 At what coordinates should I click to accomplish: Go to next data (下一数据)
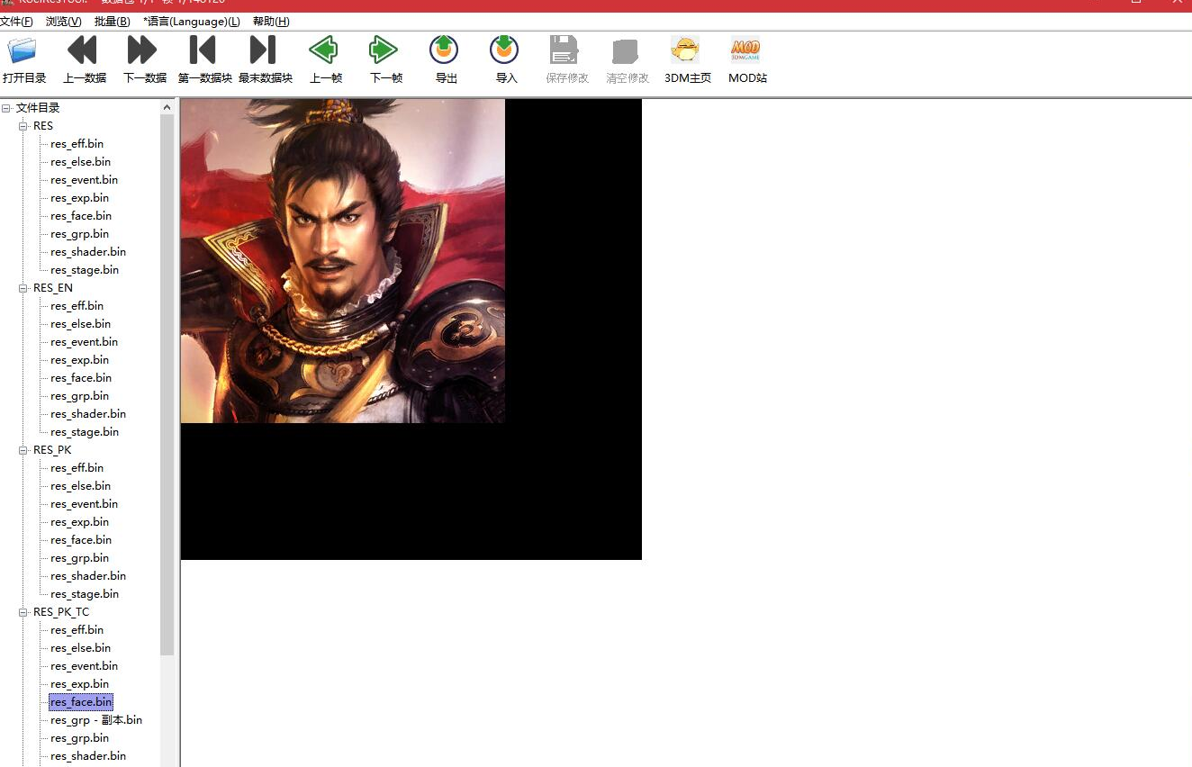point(144,60)
